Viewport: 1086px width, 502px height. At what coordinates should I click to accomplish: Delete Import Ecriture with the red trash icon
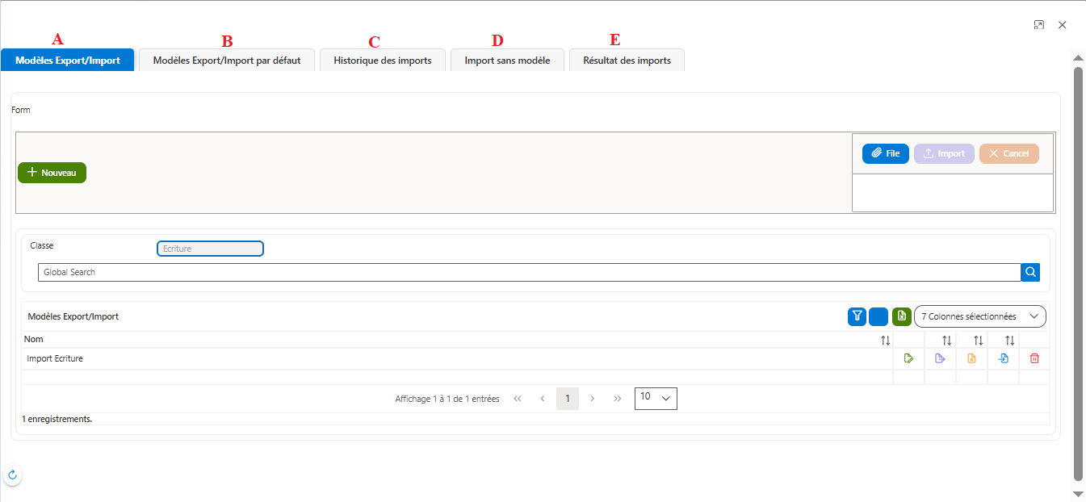(1034, 359)
